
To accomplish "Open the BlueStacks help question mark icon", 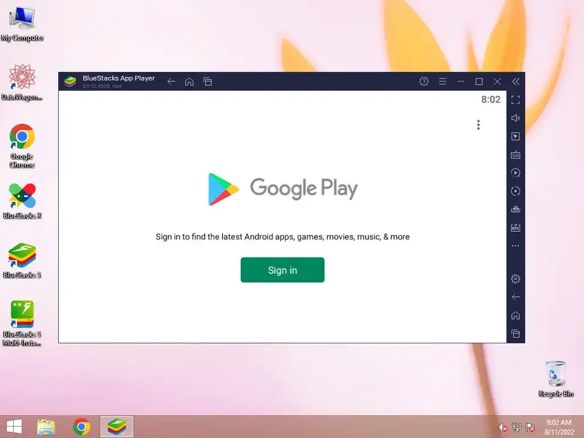I will coord(424,82).
